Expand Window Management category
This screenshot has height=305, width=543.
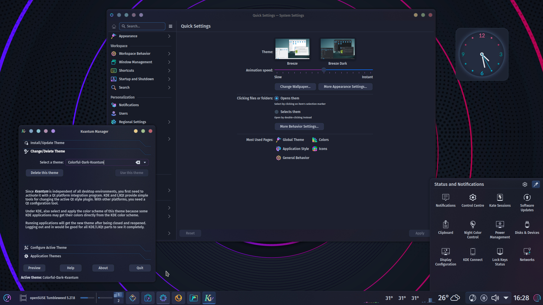(141, 62)
